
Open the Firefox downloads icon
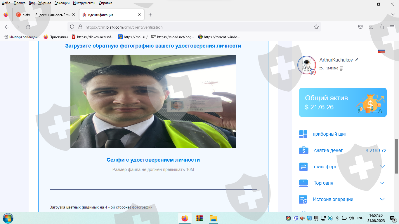click(371, 27)
